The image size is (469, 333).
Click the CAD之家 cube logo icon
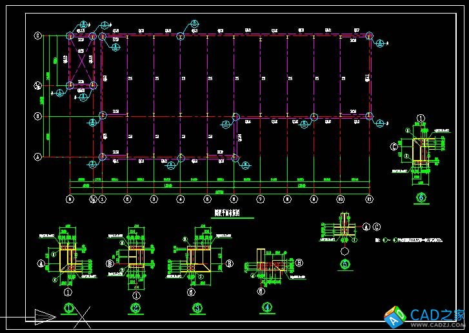pos(394,316)
